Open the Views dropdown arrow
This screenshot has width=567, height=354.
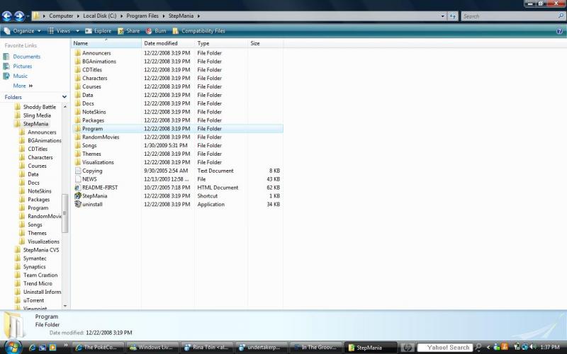coord(77,31)
